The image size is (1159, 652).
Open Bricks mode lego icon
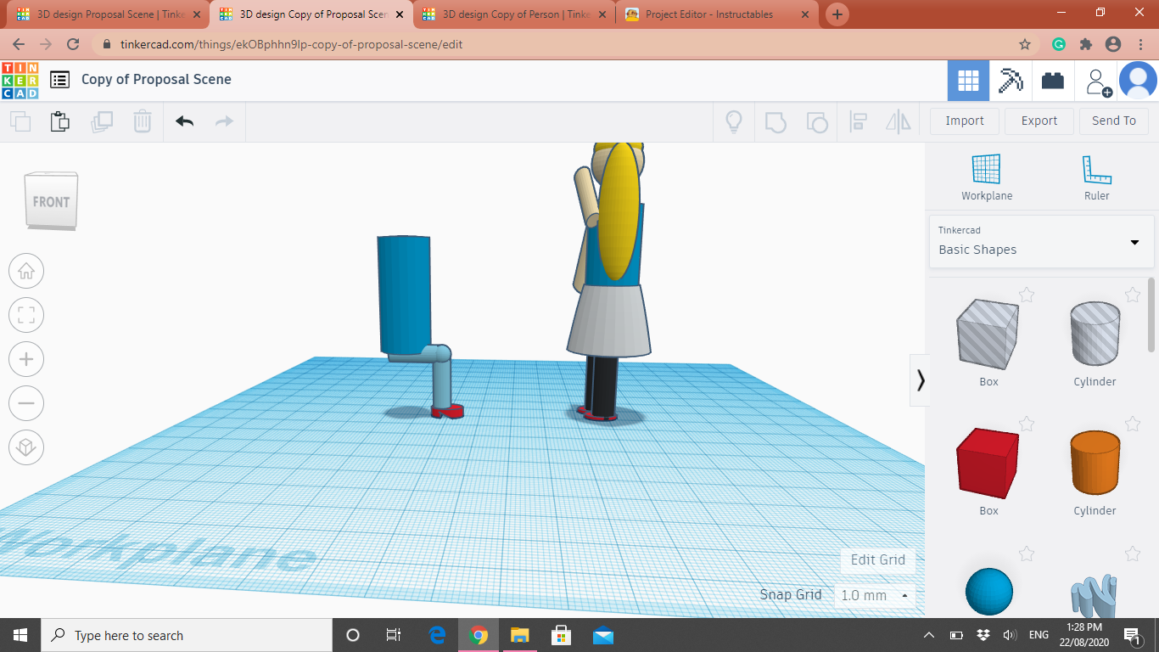click(1053, 81)
